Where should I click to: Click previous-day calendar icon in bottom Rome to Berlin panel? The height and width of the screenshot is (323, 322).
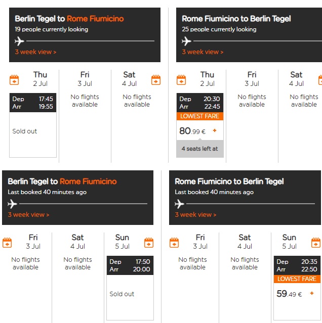(x=174, y=243)
